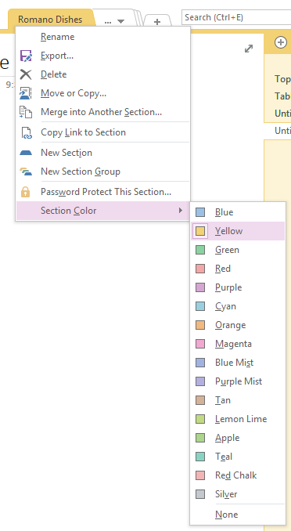Set section color to None
291x531 pixels.
click(238, 515)
